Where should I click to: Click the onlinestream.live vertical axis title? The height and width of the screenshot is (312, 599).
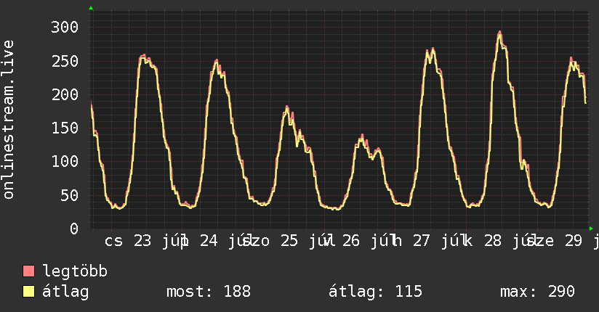[9, 120]
